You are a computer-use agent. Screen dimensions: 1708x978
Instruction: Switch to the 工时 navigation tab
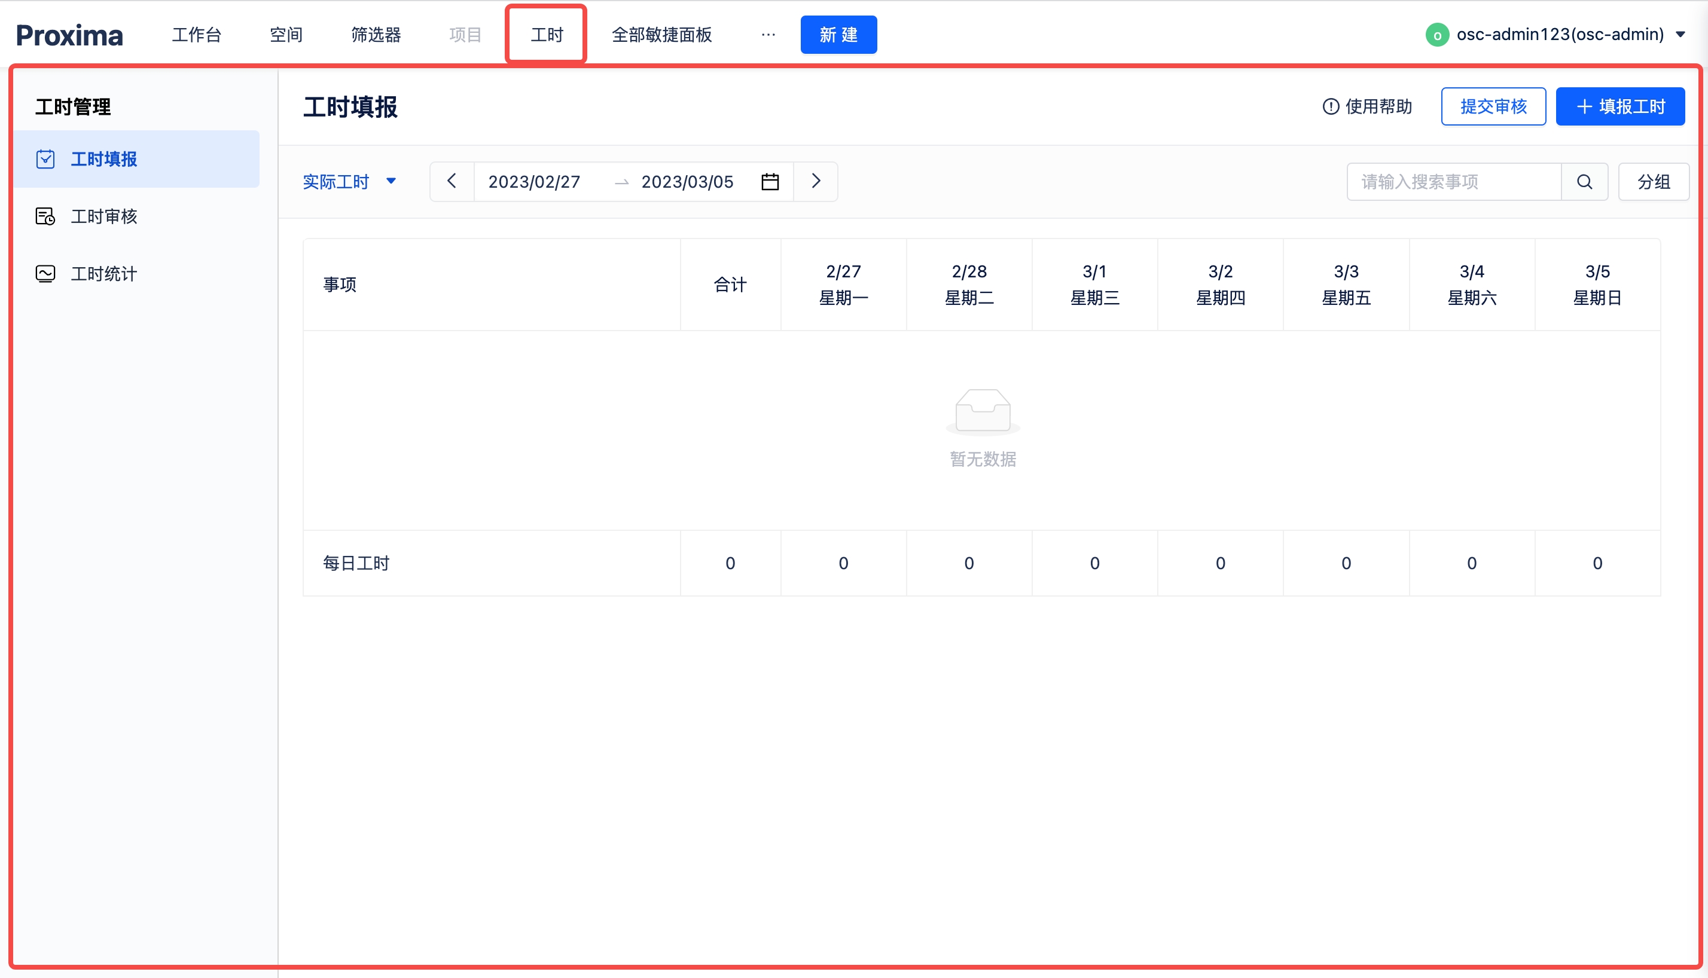[x=545, y=34]
